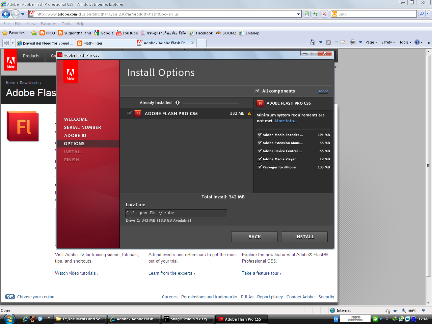Click the INSTALL button
Screen dimensions: 432x324
click(304, 237)
